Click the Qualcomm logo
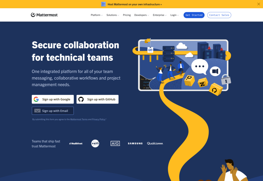Viewport: 263px width, 181px height. (x=155, y=143)
